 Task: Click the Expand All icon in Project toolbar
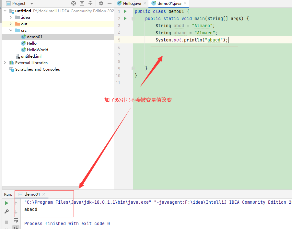(x=82, y=3)
